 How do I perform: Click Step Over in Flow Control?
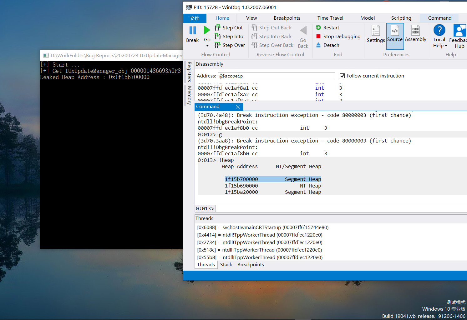pyautogui.click(x=230, y=45)
